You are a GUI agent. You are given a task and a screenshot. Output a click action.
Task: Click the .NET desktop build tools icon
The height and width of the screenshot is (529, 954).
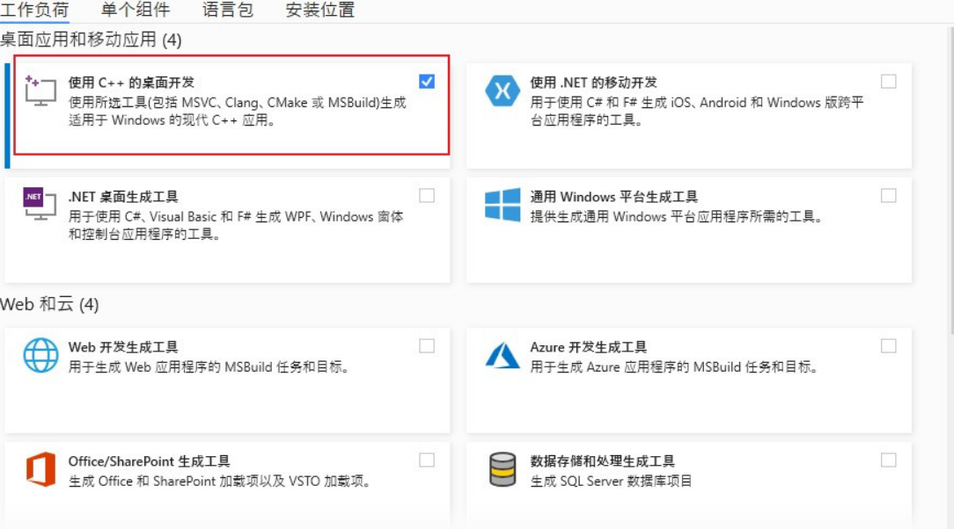[39, 204]
